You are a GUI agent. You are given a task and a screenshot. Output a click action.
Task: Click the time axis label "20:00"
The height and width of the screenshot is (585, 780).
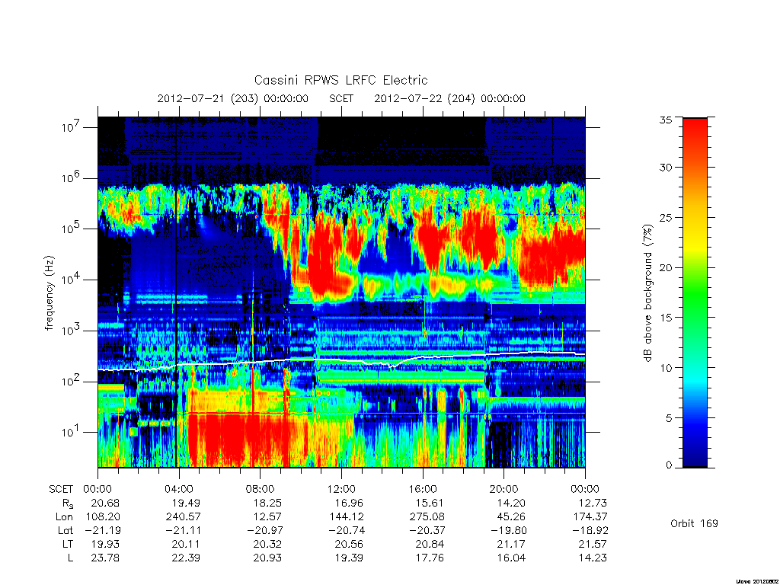pos(503,489)
